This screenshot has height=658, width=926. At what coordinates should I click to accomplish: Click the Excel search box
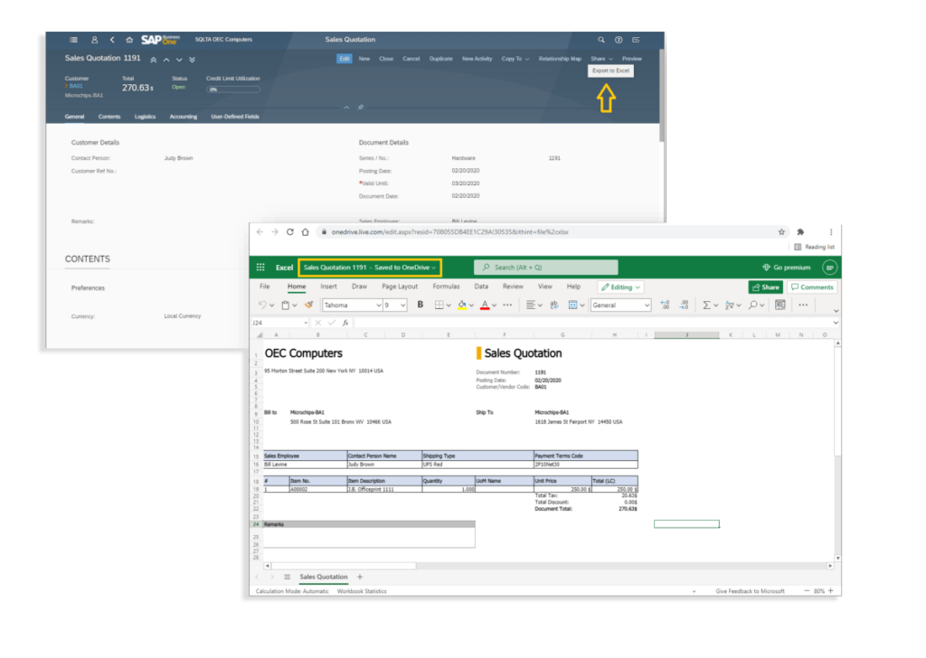click(x=546, y=268)
